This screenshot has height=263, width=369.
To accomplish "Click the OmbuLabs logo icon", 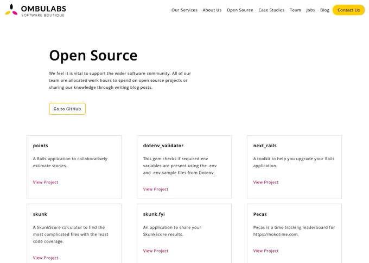I will pos(11,10).
